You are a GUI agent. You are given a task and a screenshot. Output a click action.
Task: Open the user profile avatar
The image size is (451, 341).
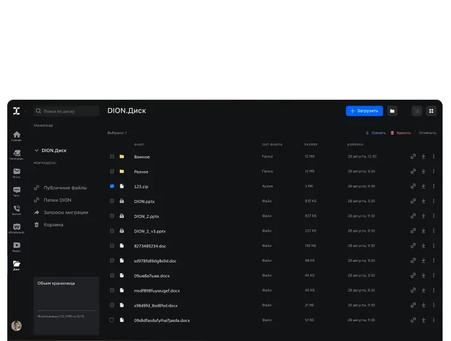pos(16,325)
